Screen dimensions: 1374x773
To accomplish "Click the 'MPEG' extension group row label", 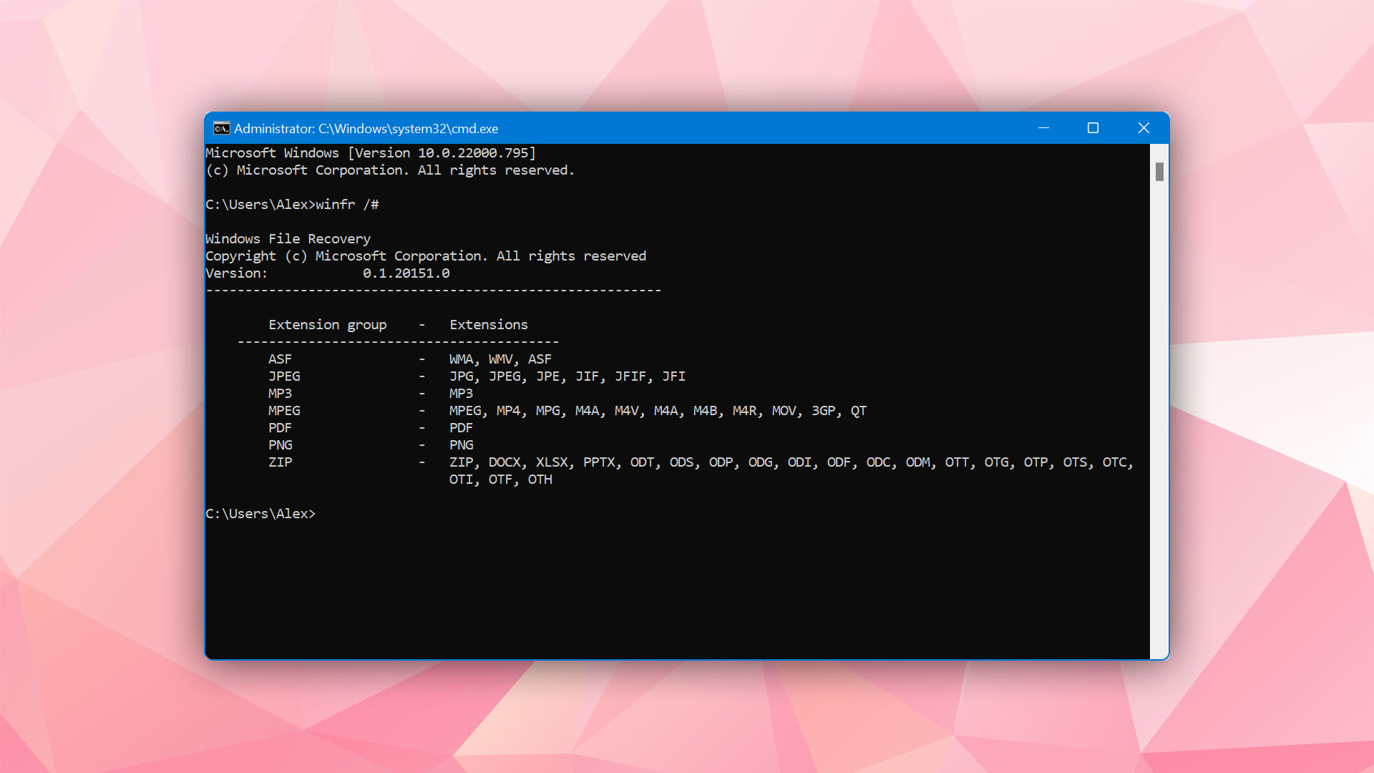I will (284, 411).
